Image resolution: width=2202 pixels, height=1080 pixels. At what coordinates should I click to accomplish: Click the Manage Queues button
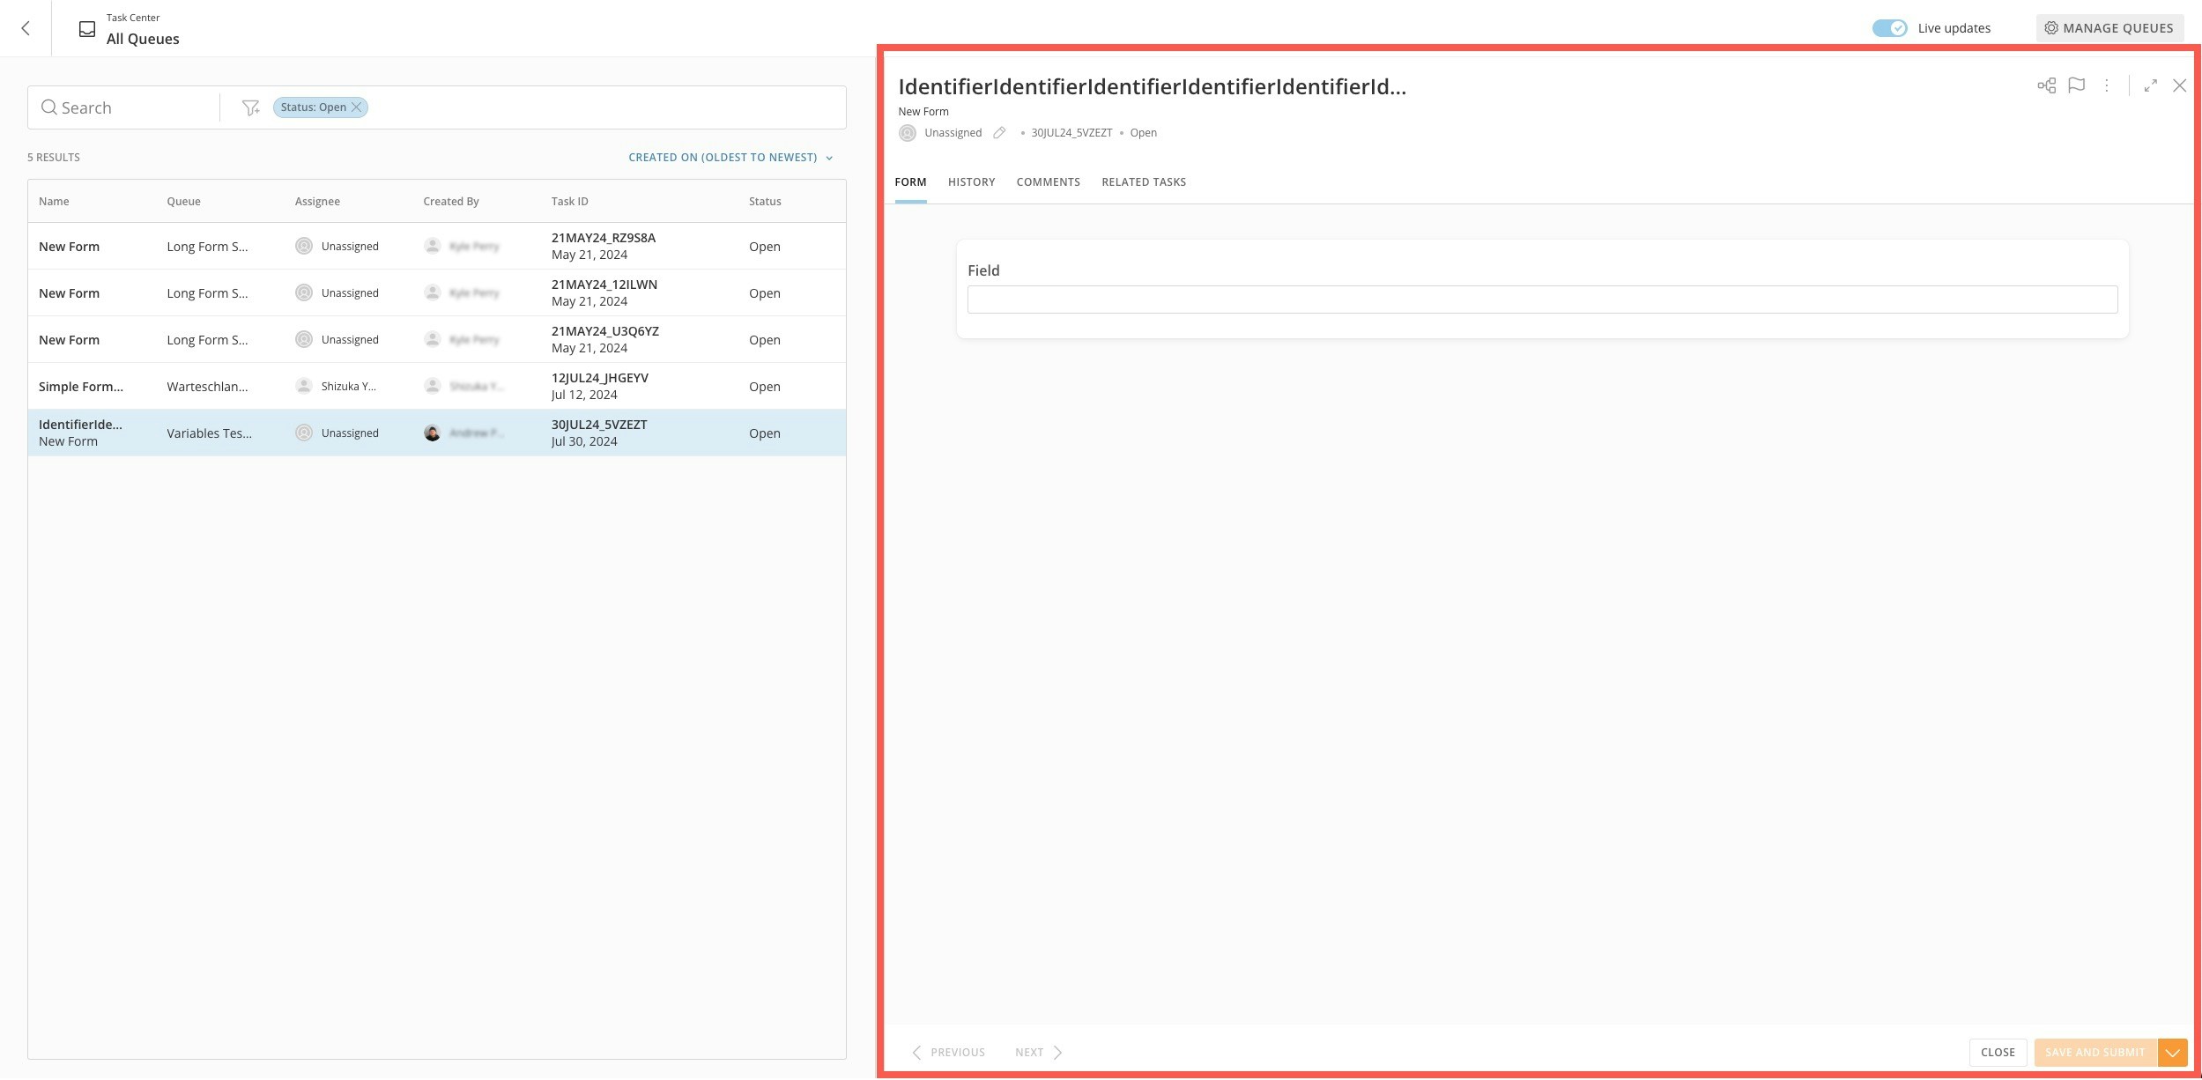[x=2109, y=28]
